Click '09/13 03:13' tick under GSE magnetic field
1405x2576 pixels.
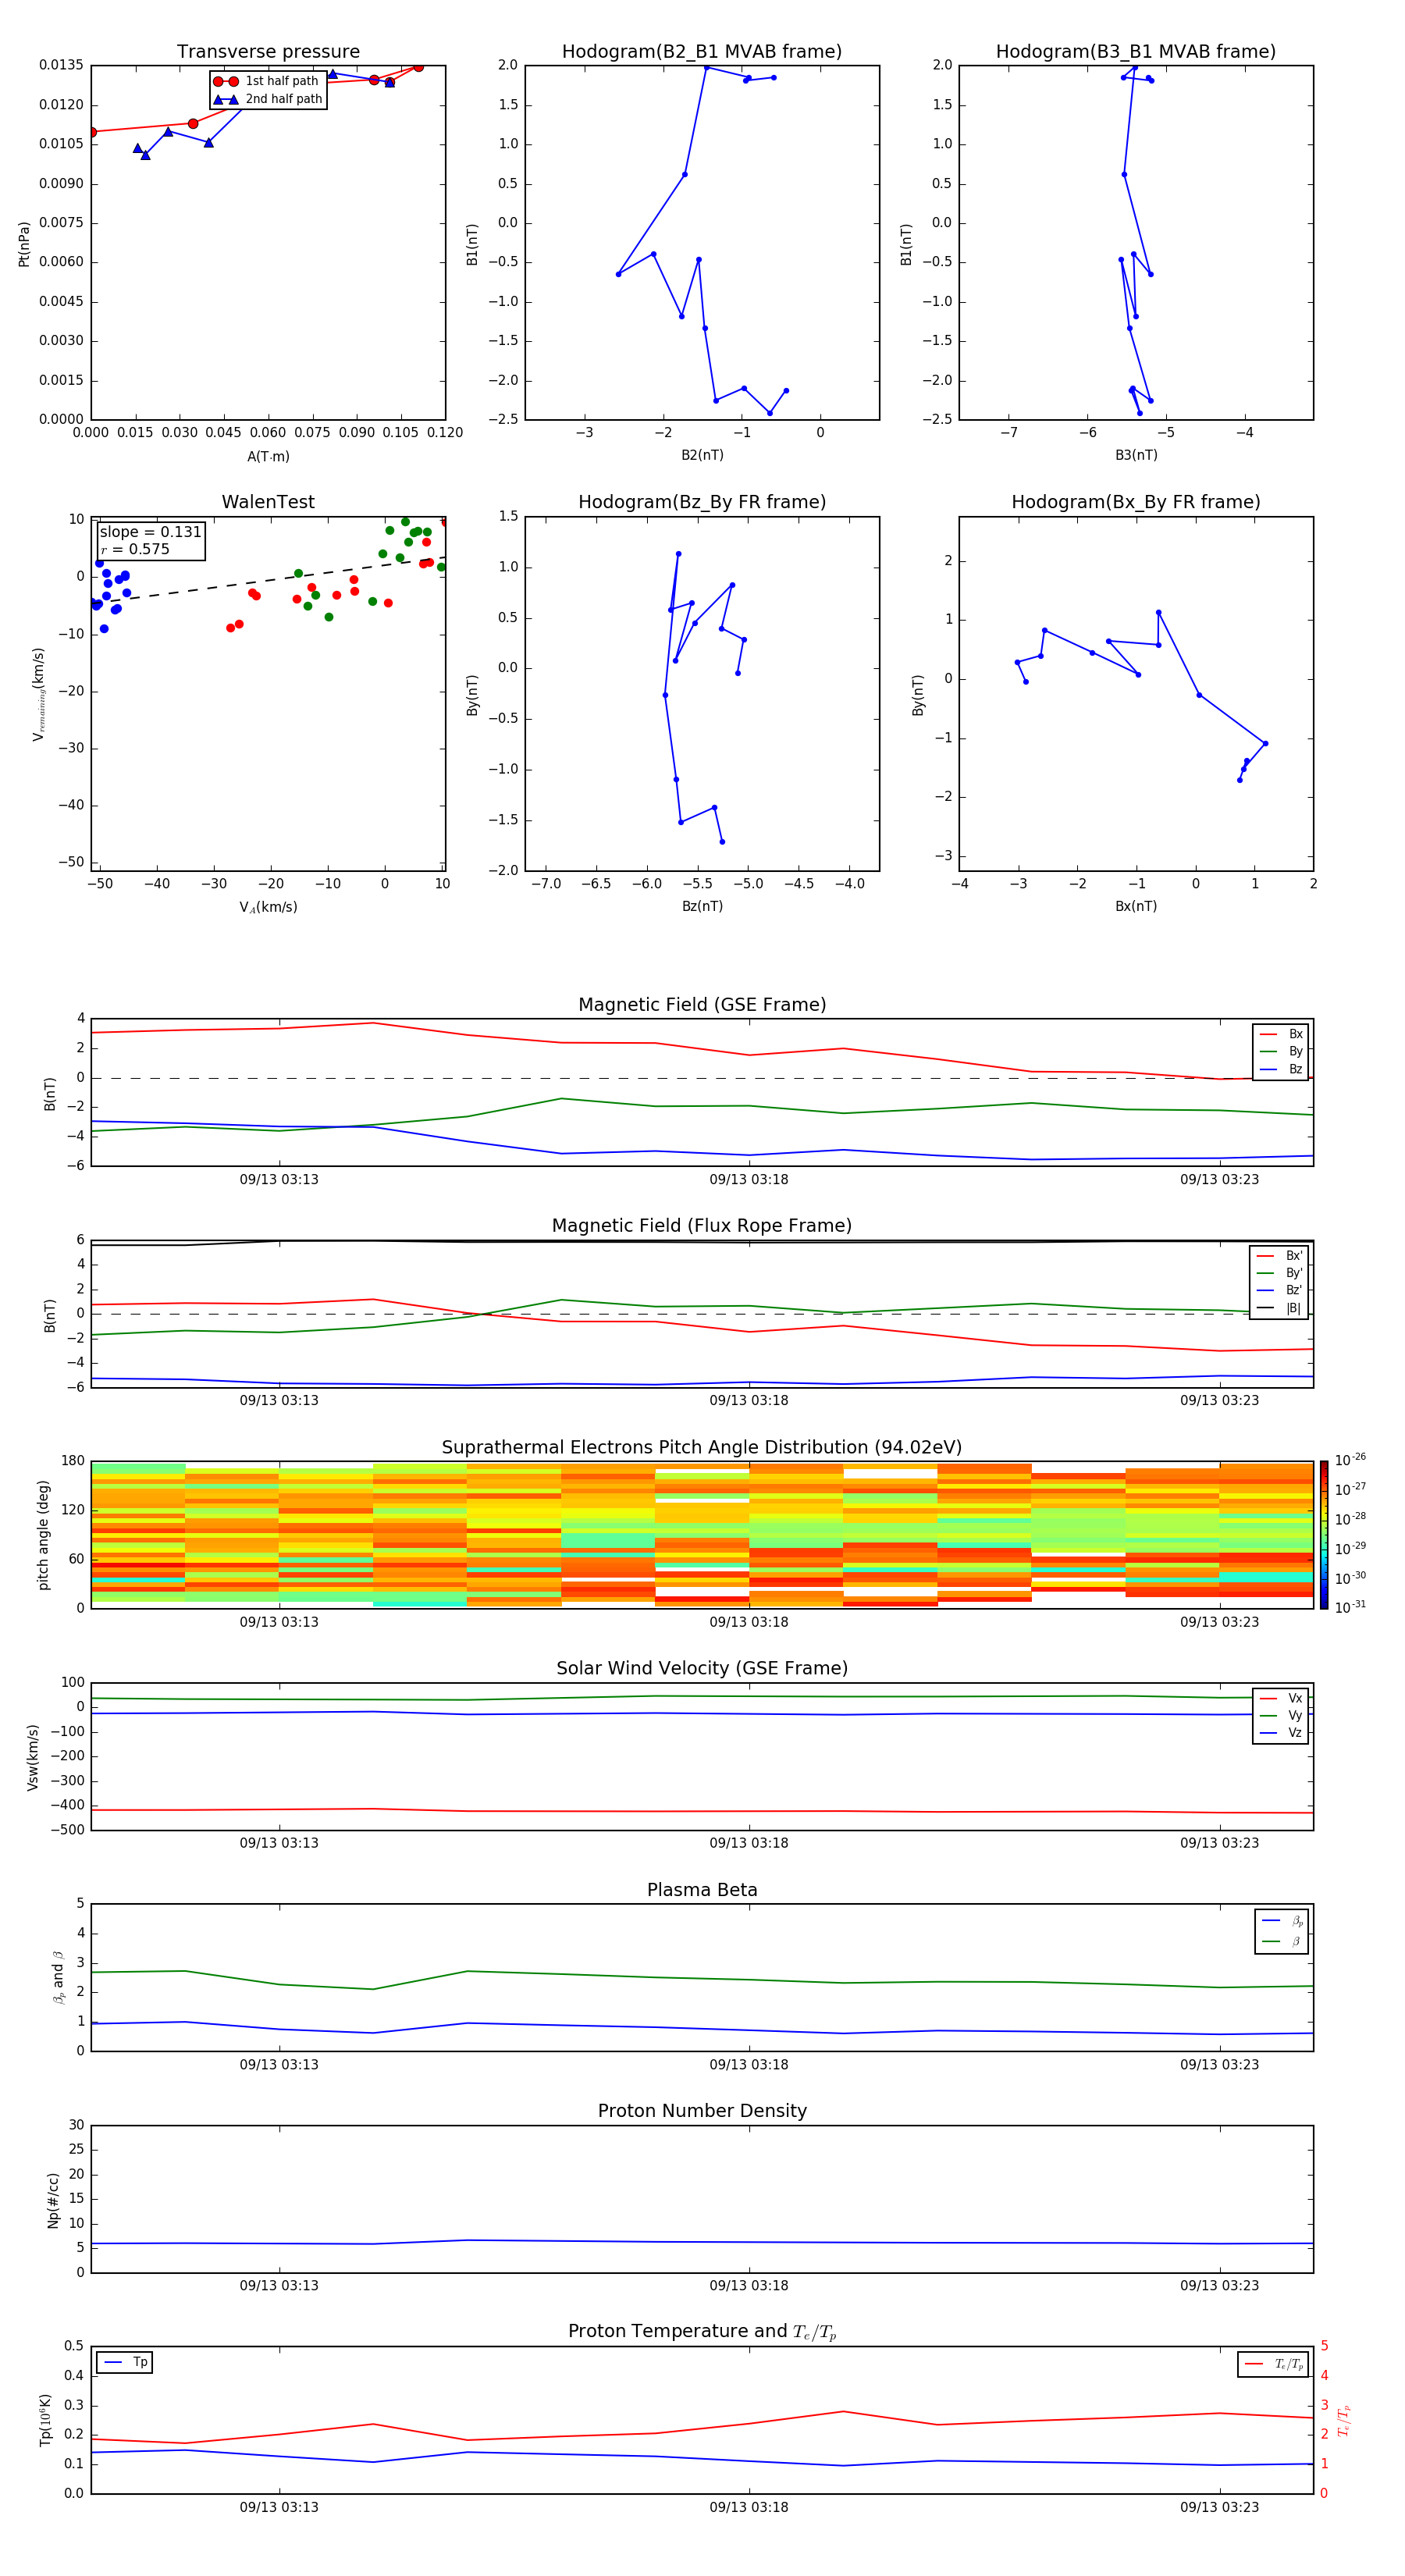pyautogui.click(x=279, y=1180)
